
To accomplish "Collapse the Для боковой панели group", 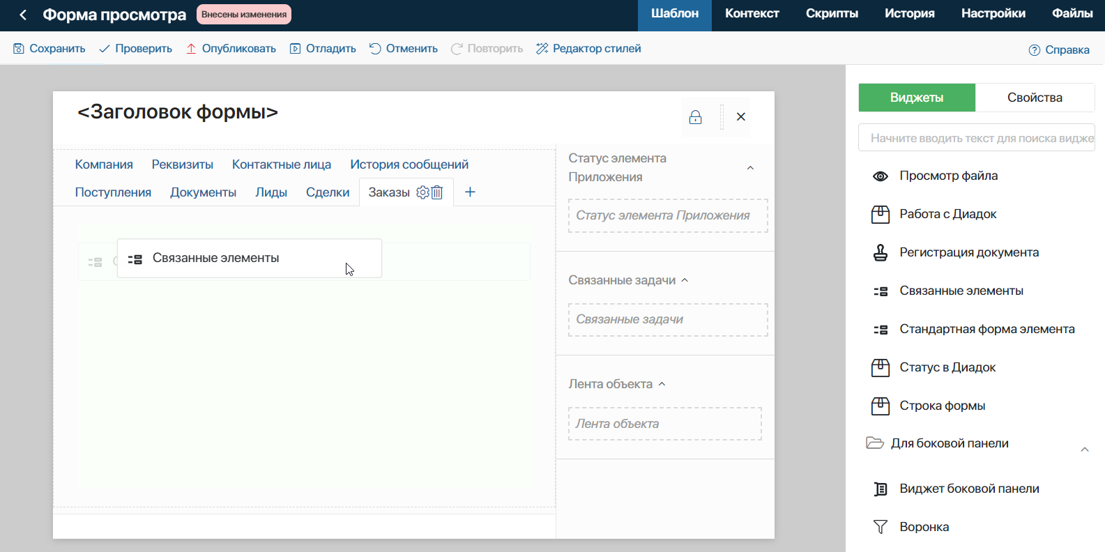I will click(x=1085, y=450).
